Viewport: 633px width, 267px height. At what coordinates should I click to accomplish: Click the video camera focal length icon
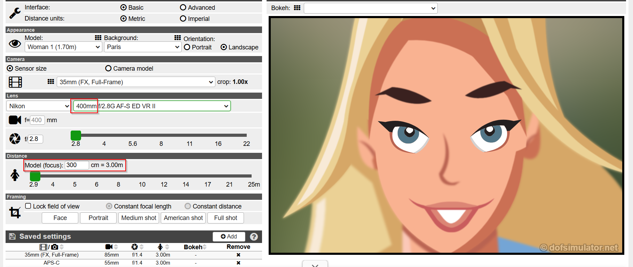point(15,120)
